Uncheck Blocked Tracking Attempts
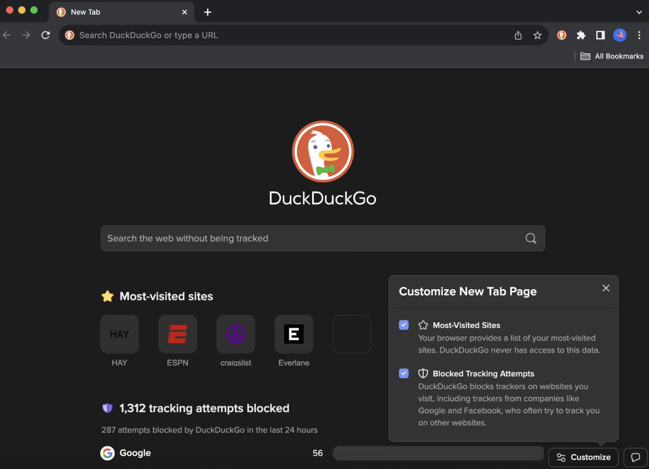Screen dimensions: 649x469 [404, 373]
